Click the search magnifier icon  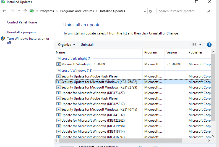[x=208, y=11]
